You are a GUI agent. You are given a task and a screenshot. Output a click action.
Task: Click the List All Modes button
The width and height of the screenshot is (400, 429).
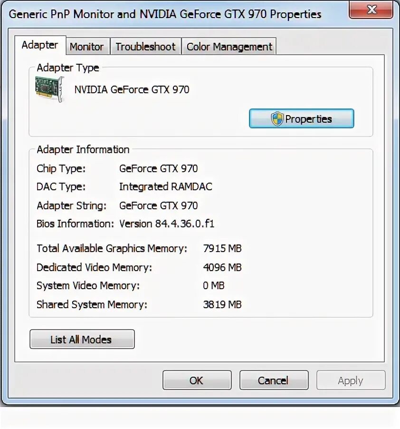point(82,339)
